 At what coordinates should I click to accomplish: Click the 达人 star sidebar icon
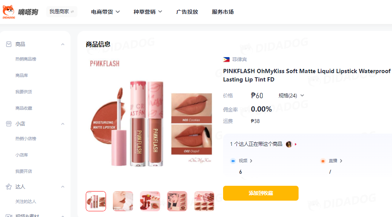click(x=9, y=187)
